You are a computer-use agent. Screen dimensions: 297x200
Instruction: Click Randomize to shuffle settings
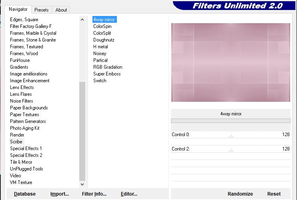(240, 194)
